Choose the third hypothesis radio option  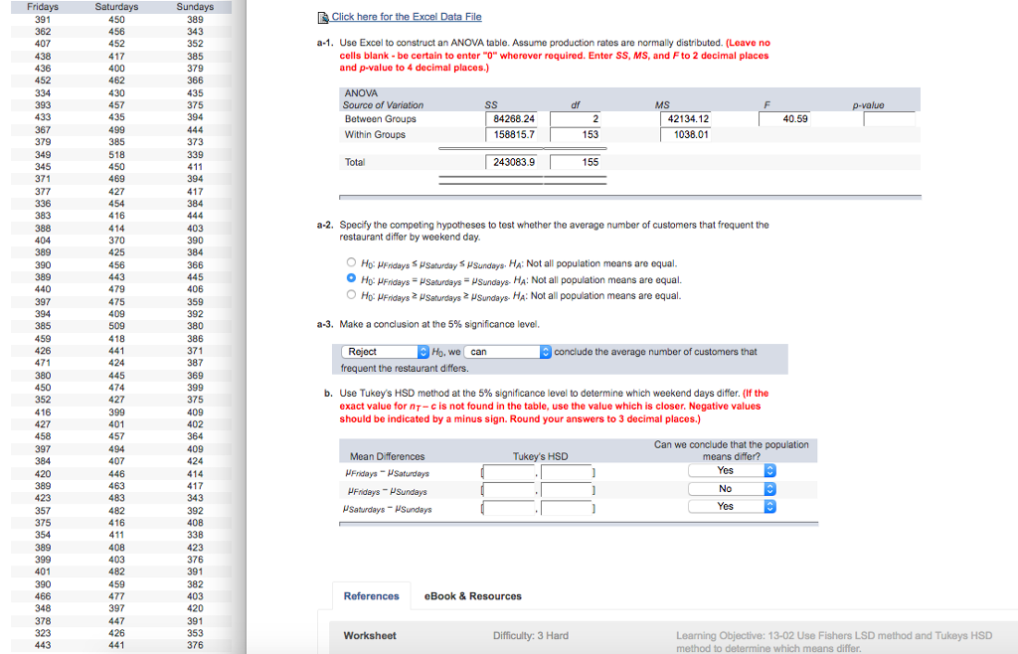coord(351,292)
